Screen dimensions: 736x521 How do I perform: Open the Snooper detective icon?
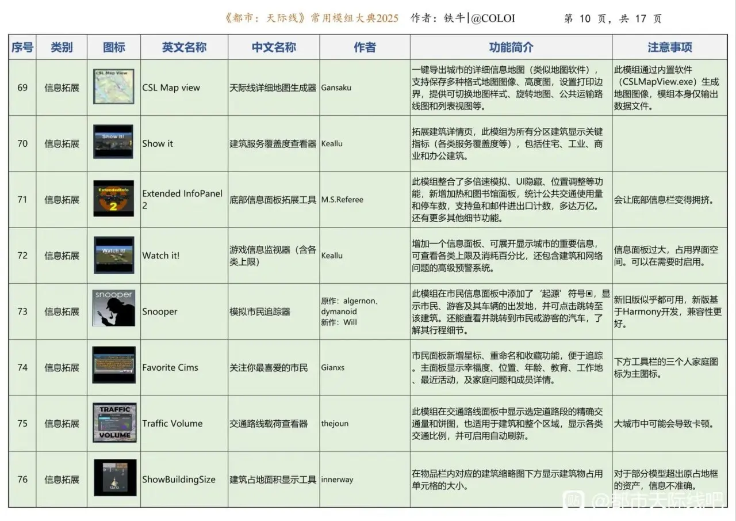[x=114, y=311]
